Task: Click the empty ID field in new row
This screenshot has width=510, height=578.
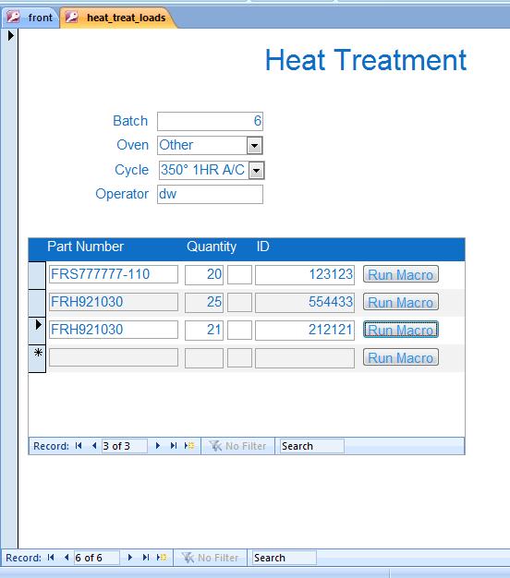Action: coord(305,358)
